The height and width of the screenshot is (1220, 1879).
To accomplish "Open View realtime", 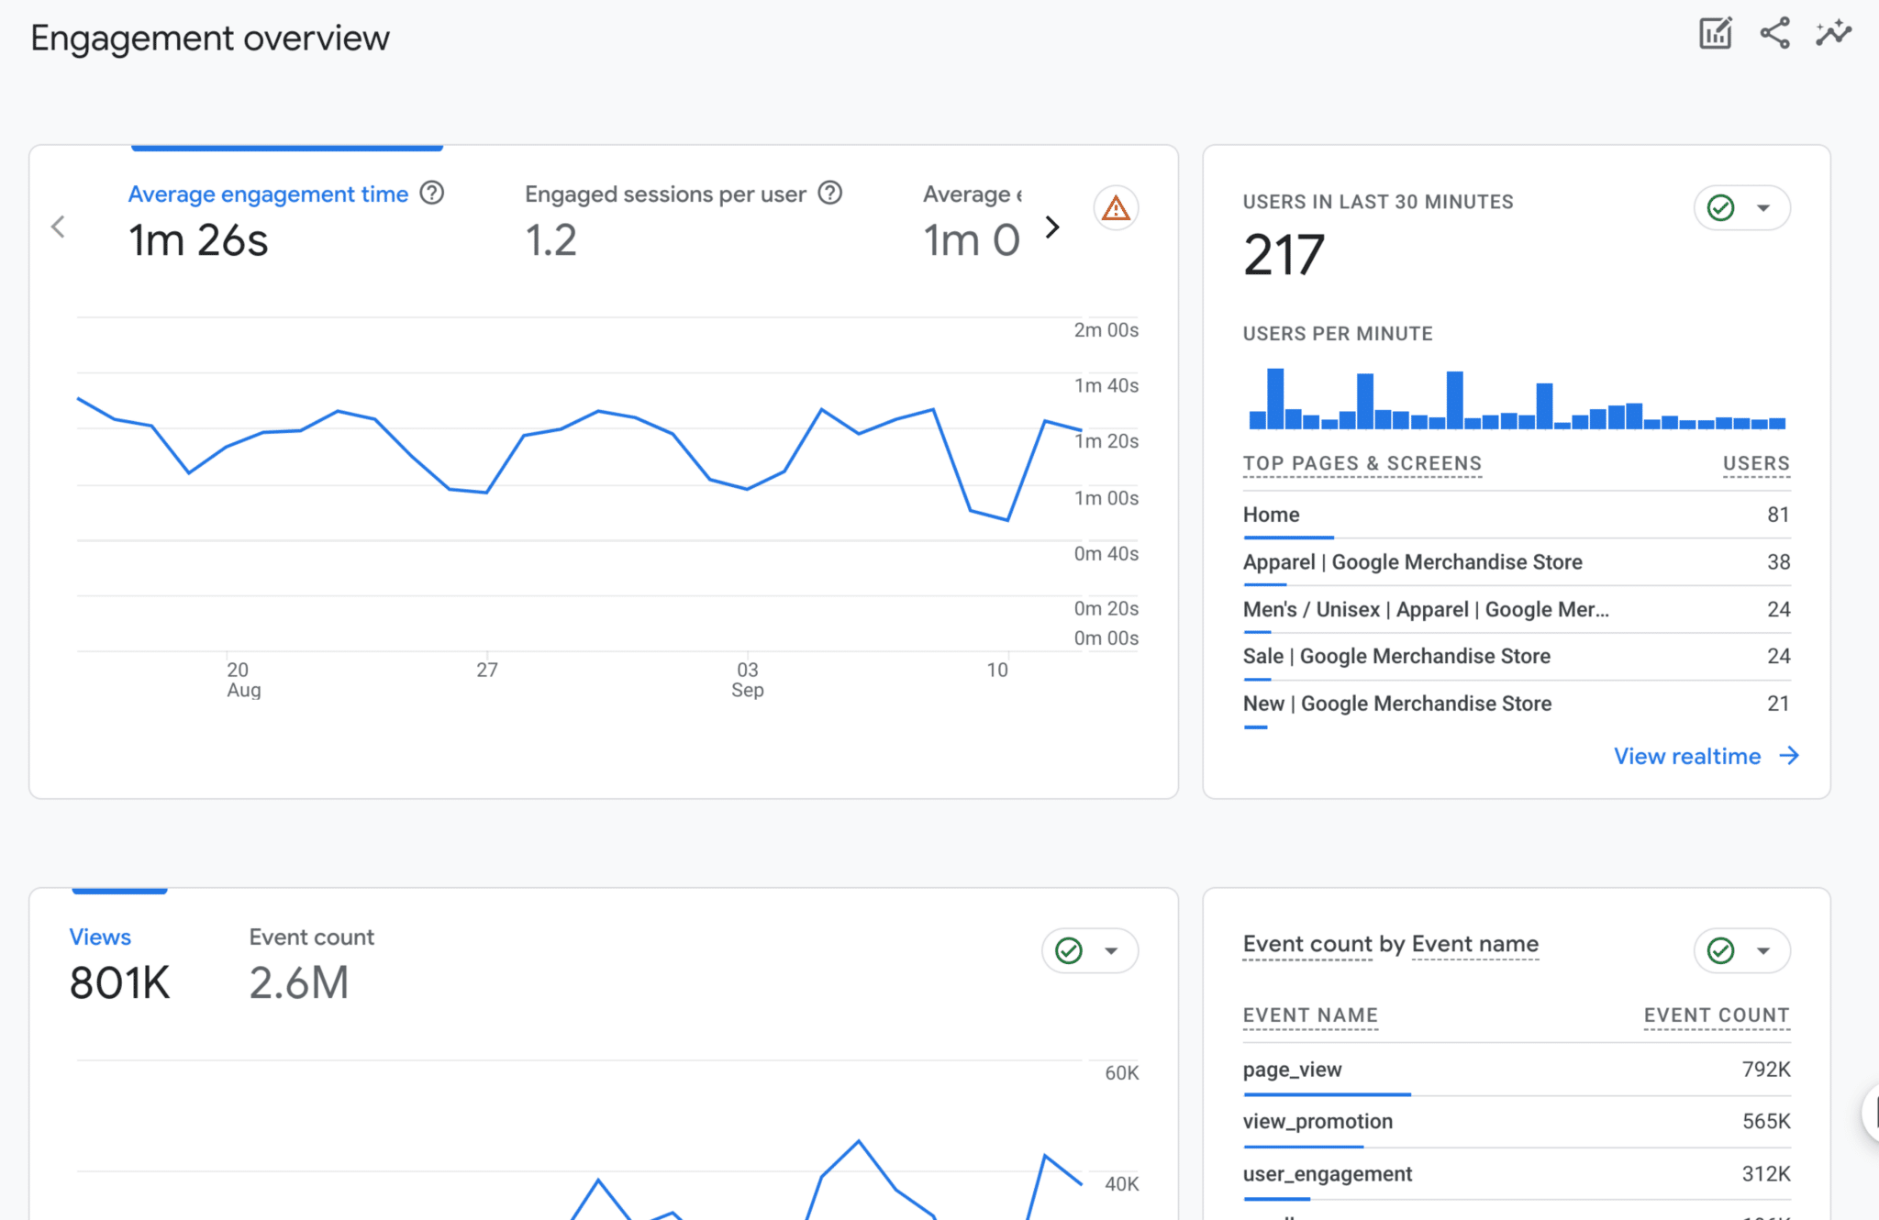I will (x=1687, y=756).
